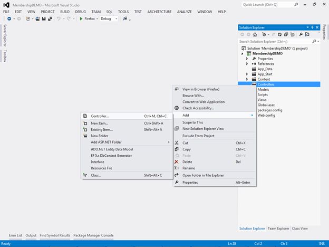Click the Home icon in Solution Explorer
This screenshot has width=329, height=247.
255,34
